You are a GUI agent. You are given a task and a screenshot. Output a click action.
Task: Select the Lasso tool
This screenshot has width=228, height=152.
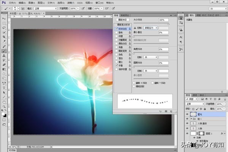tap(4, 28)
